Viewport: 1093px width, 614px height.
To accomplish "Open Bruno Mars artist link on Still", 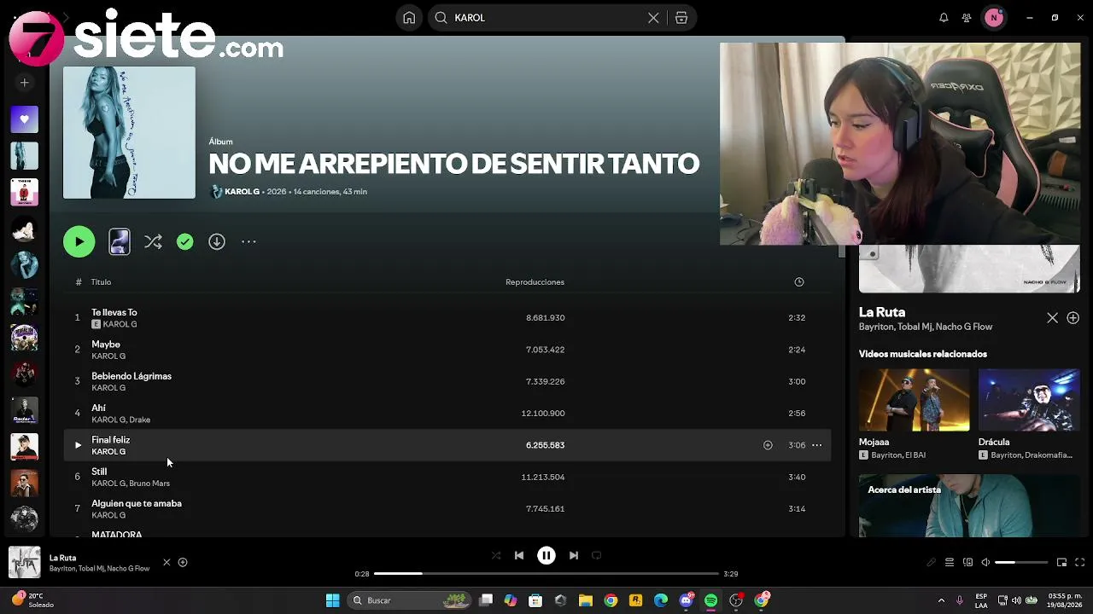I will click(x=149, y=484).
